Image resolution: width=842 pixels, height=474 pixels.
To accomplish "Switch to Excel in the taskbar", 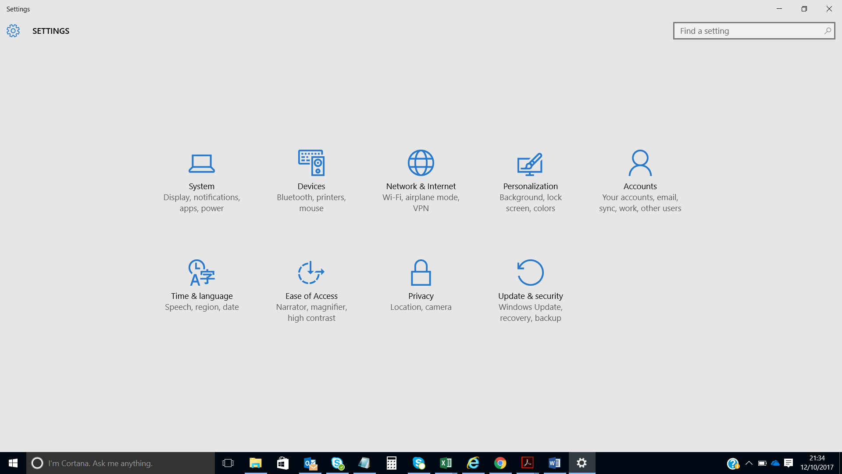I will [x=446, y=463].
